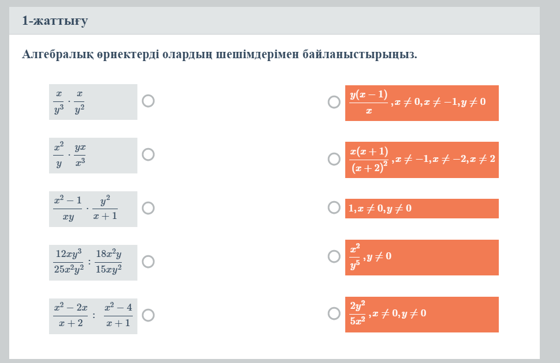Select radio for answer 1, x≠0, y≠0

[334, 207]
